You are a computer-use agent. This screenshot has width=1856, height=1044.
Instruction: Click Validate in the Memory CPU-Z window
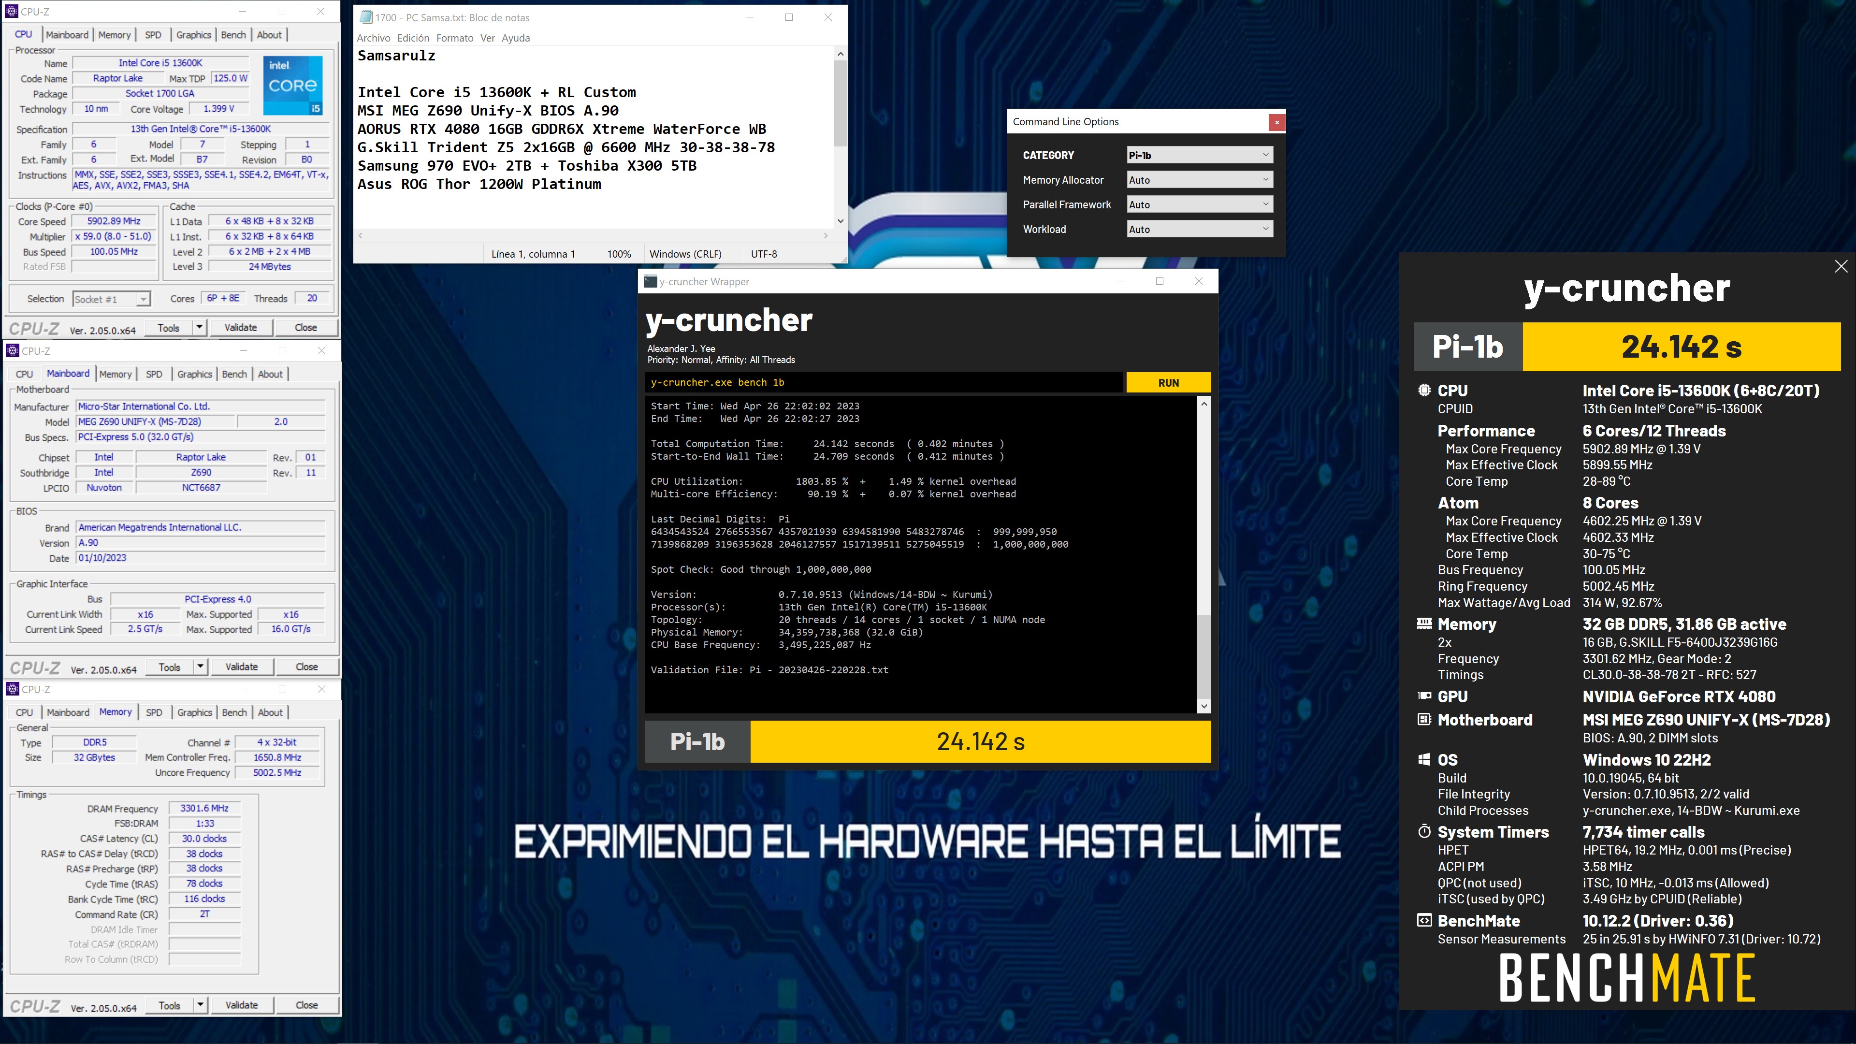tap(241, 1005)
